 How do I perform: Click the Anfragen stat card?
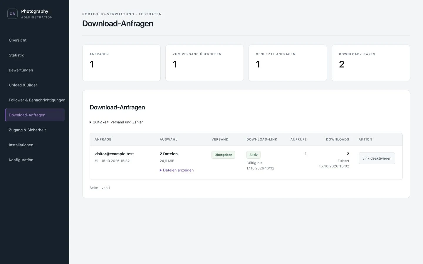[121, 63]
